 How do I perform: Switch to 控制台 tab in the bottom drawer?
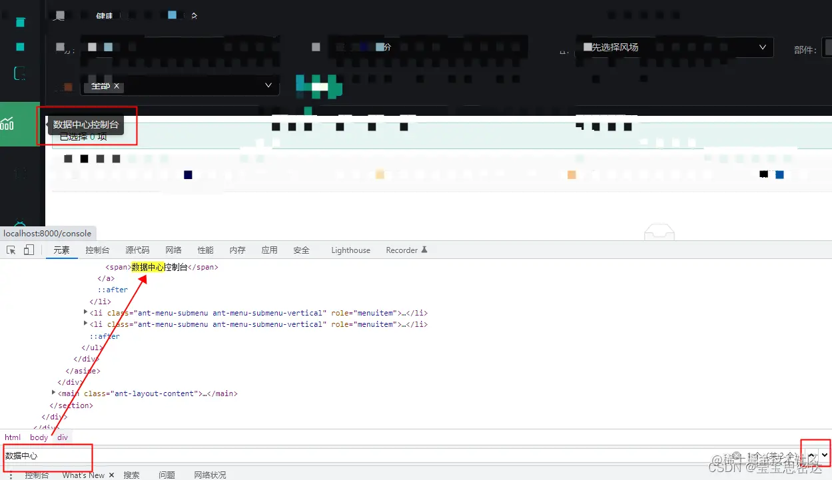[37, 475]
